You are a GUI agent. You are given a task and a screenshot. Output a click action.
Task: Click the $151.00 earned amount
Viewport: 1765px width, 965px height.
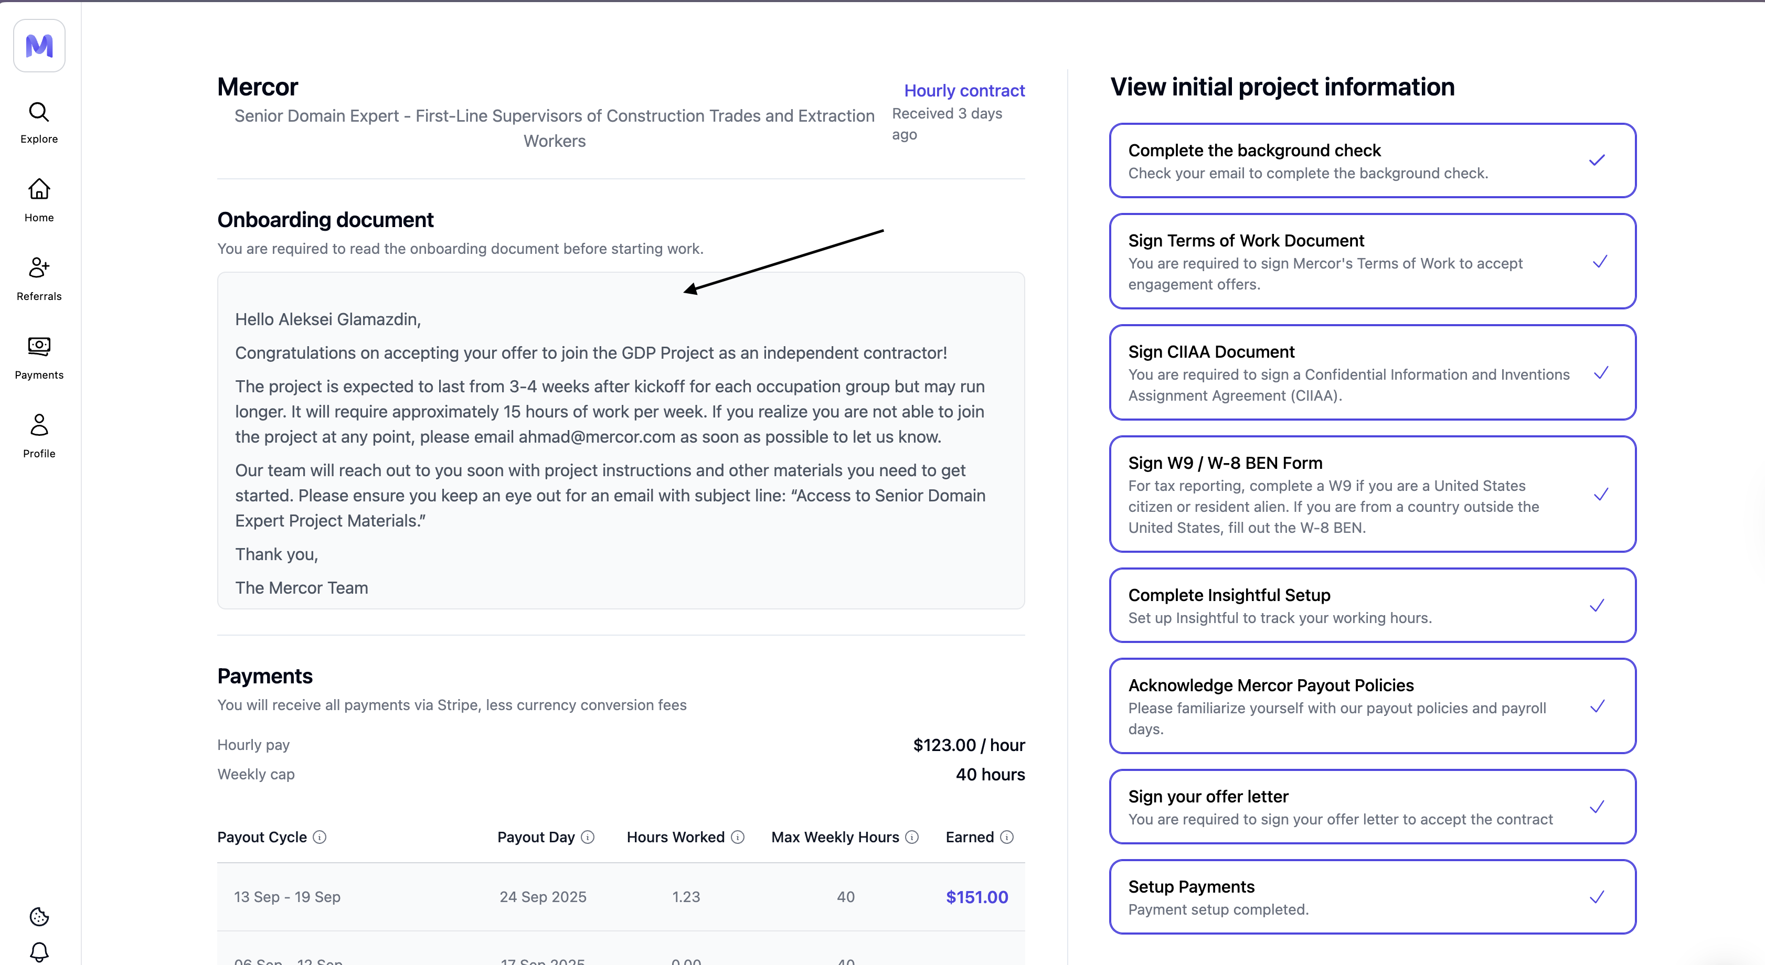976,897
